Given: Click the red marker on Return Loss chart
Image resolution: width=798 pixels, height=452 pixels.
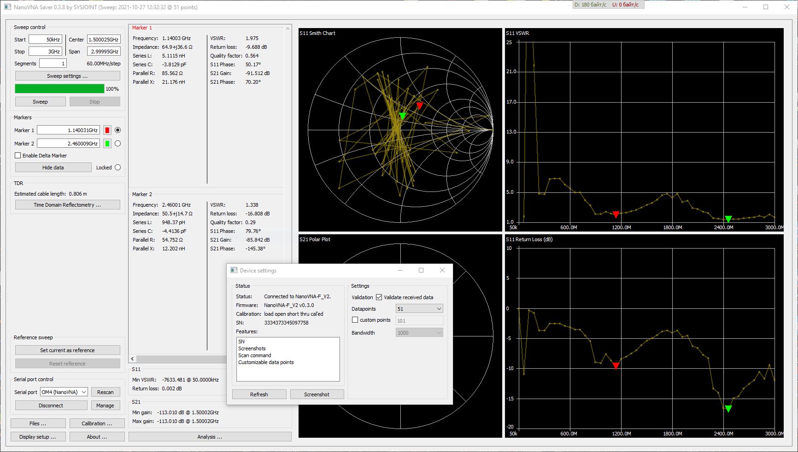Looking at the screenshot, I should coord(616,366).
